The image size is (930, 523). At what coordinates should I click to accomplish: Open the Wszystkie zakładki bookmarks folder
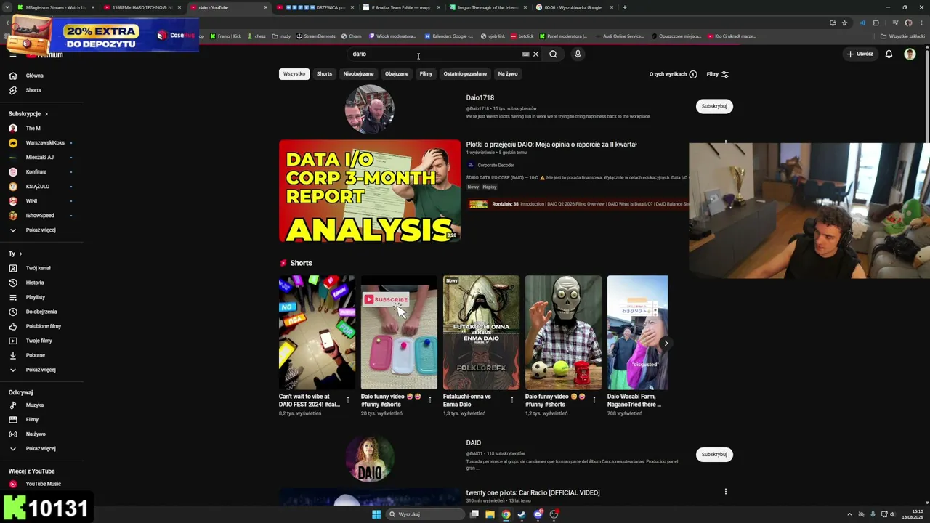point(902,36)
